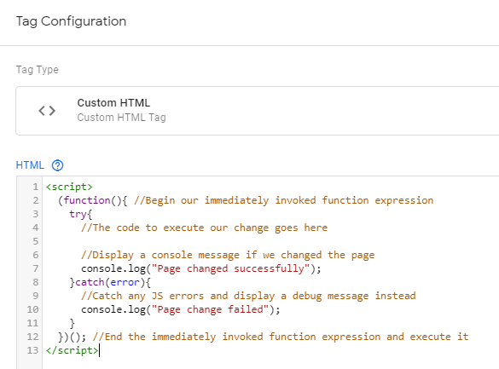Click the Custom HTML Tag subtitle
This screenshot has width=499, height=369.
[x=122, y=118]
